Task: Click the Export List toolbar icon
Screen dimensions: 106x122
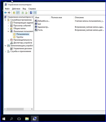Action: point(26,13)
